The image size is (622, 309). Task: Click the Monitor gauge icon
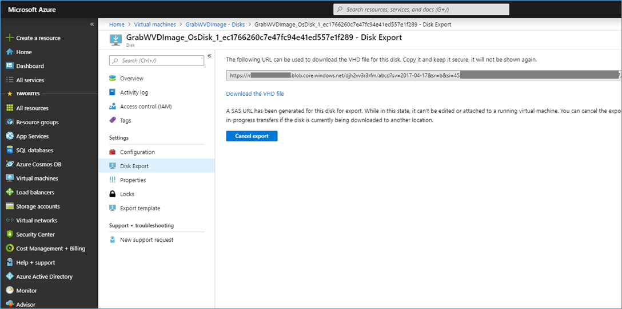(10, 290)
